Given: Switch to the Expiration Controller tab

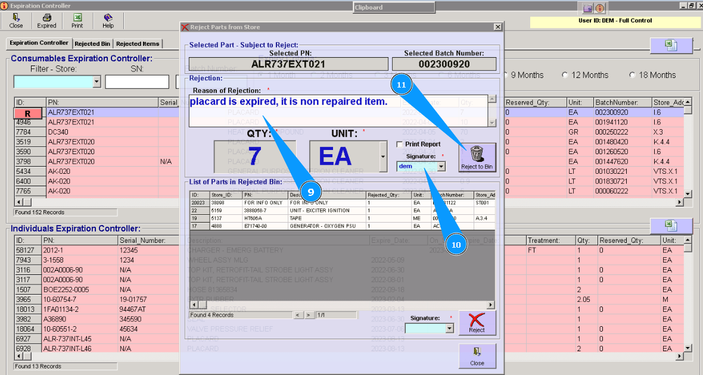Looking at the screenshot, I should [39, 43].
